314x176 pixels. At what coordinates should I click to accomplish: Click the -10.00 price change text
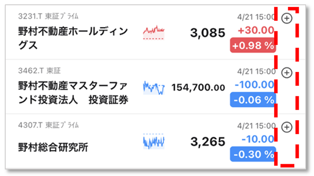point(258,139)
